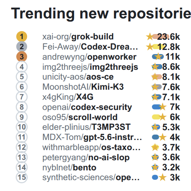
Task: Open MoonshotAI/Kimi-K3 repository
Action: coord(83,87)
